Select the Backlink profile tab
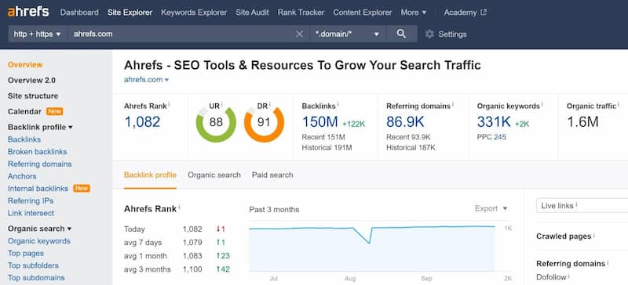This screenshot has height=285, width=628. [150, 175]
